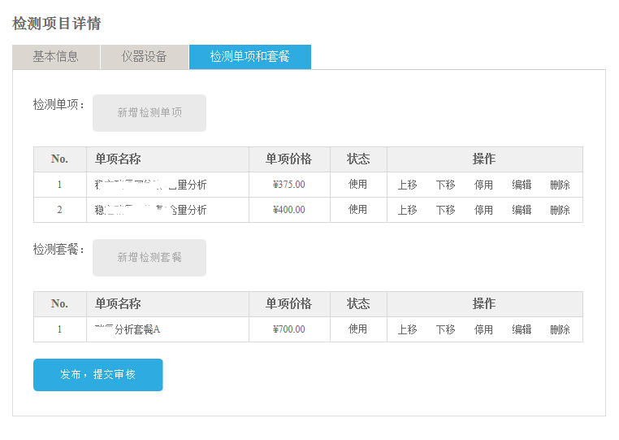Click 停用 on the ¥400.00 row
This screenshot has width=619, height=440.
tap(483, 210)
